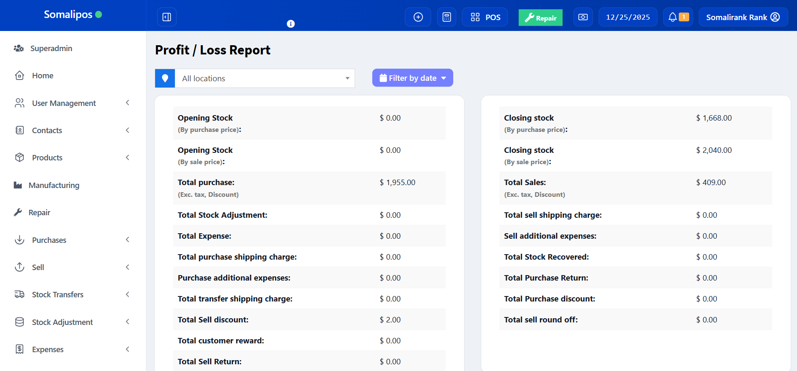Open the POS screen
797x371 pixels.
pos(485,17)
